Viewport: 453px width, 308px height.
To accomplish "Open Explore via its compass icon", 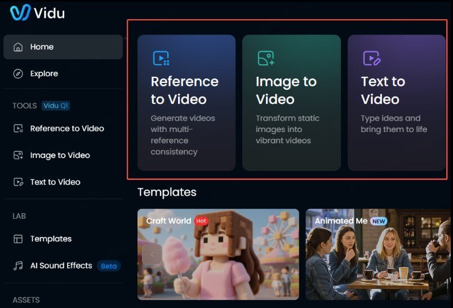I will 19,74.
